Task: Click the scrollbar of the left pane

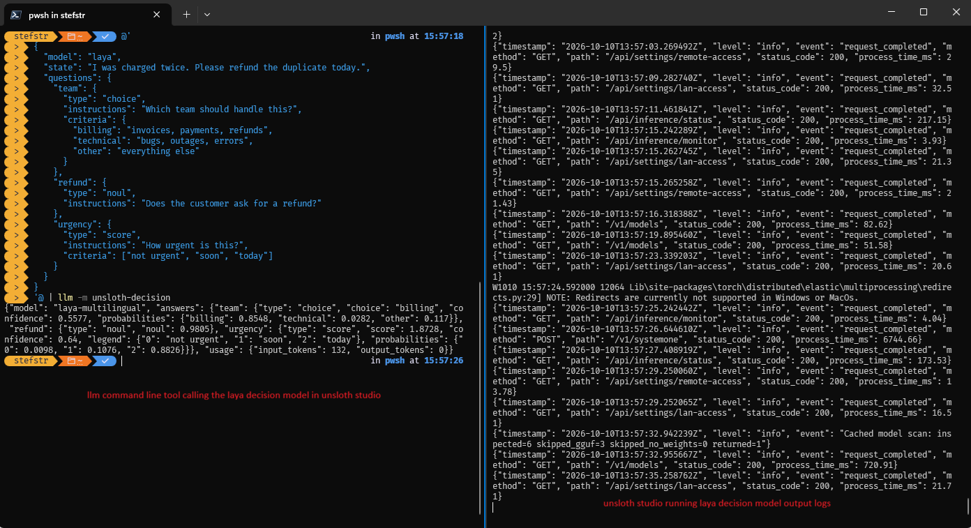Action: [481, 398]
